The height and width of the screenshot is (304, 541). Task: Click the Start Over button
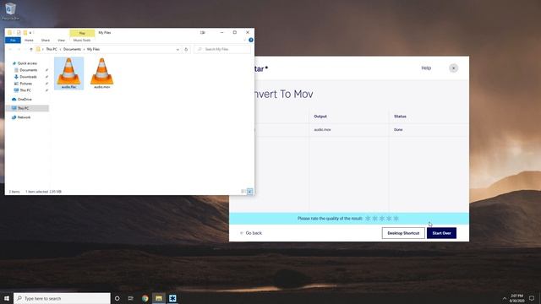441,233
